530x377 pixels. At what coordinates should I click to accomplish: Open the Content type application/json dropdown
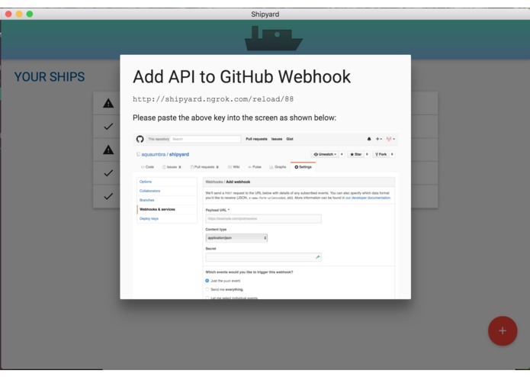click(x=236, y=238)
